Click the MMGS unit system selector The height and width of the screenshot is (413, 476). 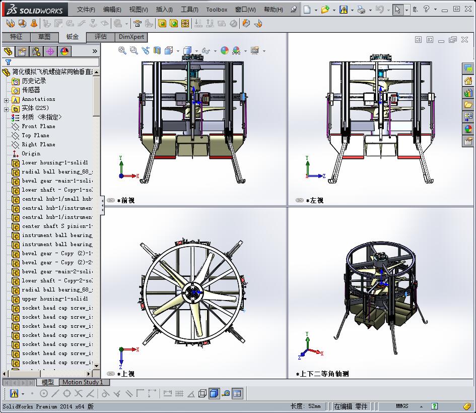(402, 406)
